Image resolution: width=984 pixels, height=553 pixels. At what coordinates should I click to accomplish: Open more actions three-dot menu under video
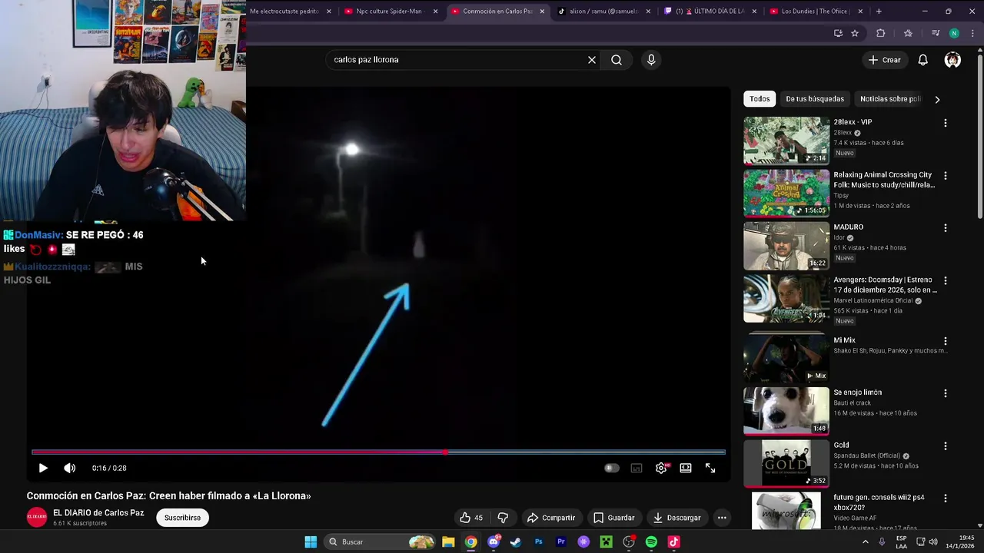(722, 518)
